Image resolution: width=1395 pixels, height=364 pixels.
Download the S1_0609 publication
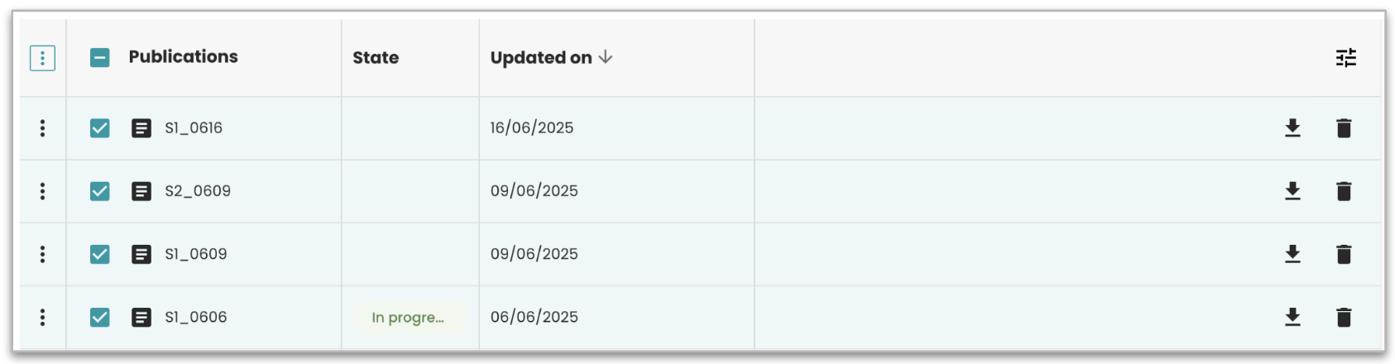(1292, 254)
